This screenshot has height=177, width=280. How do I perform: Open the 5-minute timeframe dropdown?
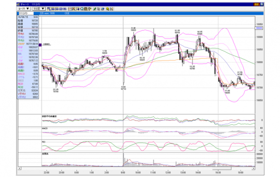click(39, 9)
